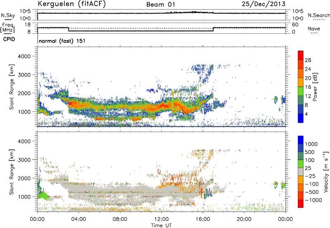The image size is (330, 228).
Task: Click the 'CPID' label
Action: coord(9,39)
